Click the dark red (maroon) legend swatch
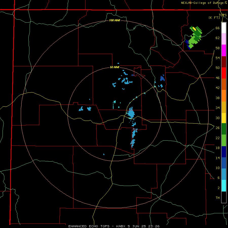The width and height of the screenshot is (228, 228). [x=224, y=62]
